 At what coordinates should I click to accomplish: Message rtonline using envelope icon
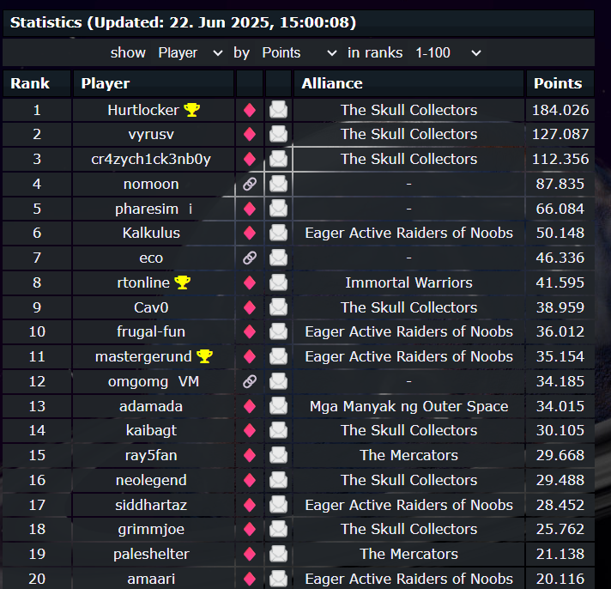(x=278, y=282)
